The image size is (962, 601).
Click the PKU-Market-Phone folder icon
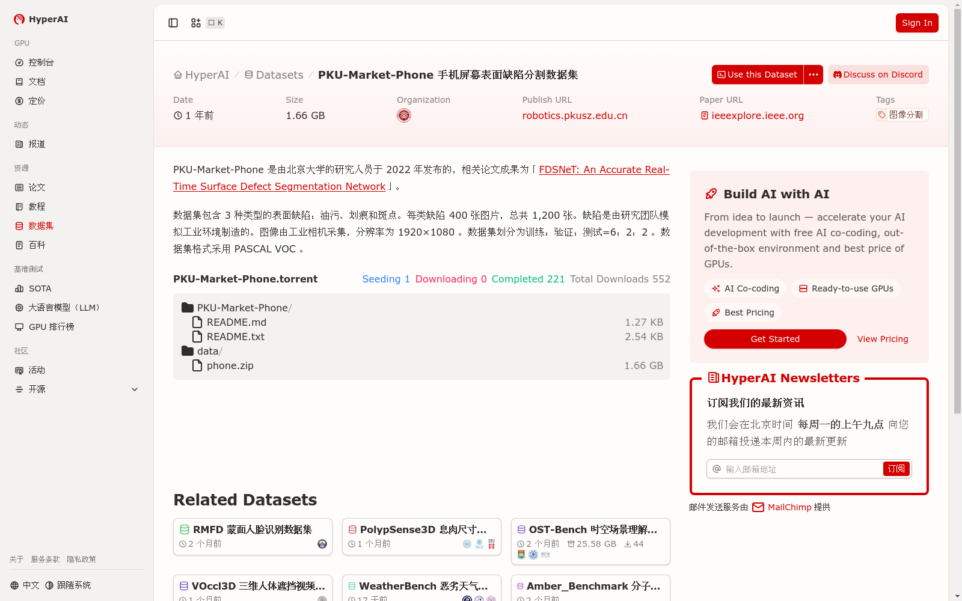click(x=188, y=308)
